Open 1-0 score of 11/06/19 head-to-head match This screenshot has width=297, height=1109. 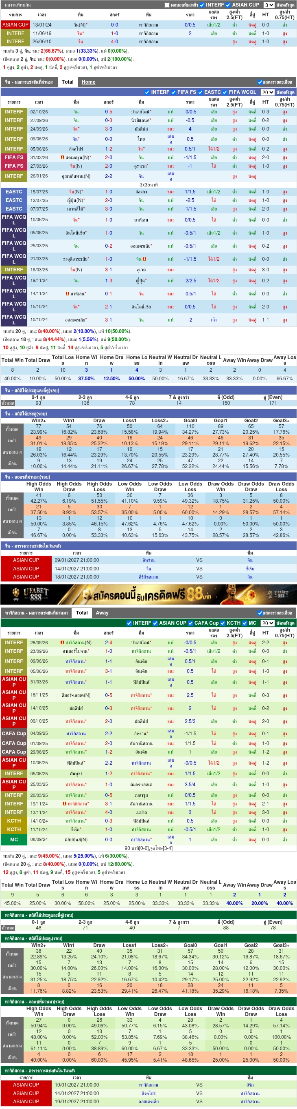(115, 33)
